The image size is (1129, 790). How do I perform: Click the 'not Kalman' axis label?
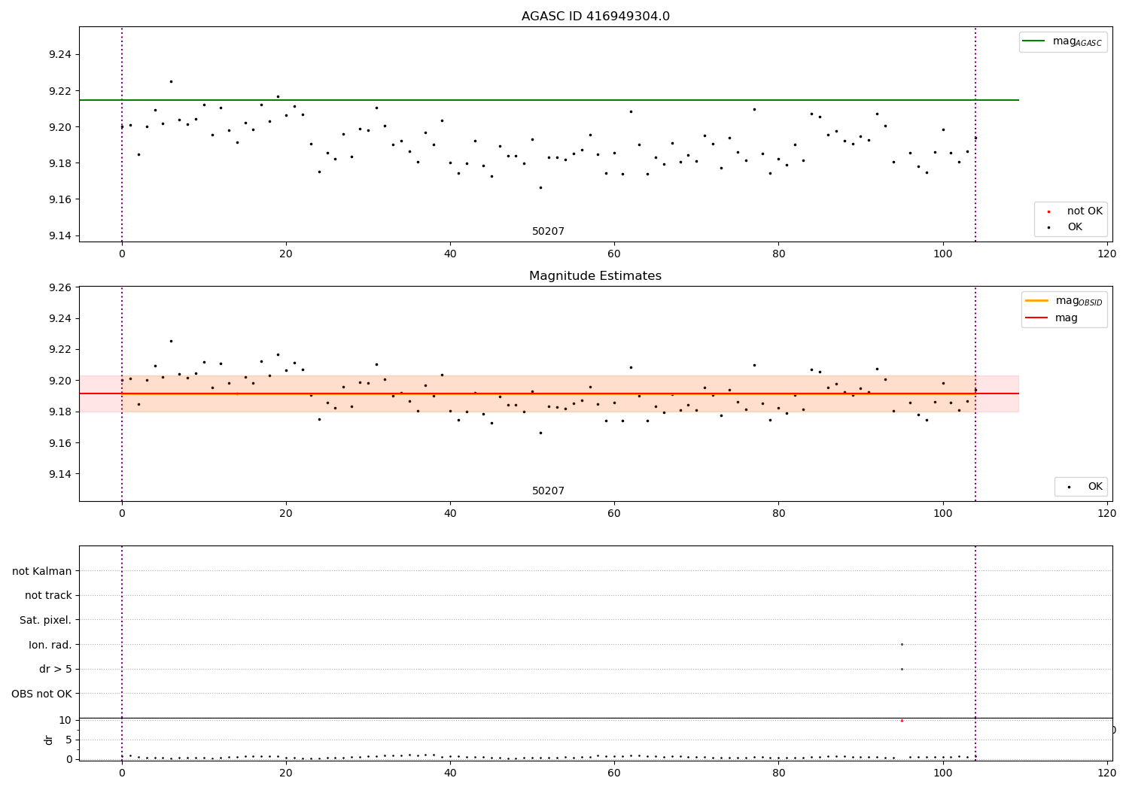pos(42,571)
